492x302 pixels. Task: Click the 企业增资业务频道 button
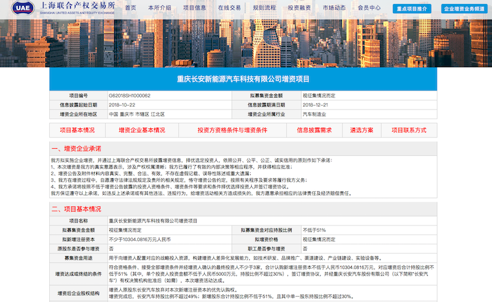(x=464, y=9)
